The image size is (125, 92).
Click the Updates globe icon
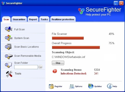point(91,86)
